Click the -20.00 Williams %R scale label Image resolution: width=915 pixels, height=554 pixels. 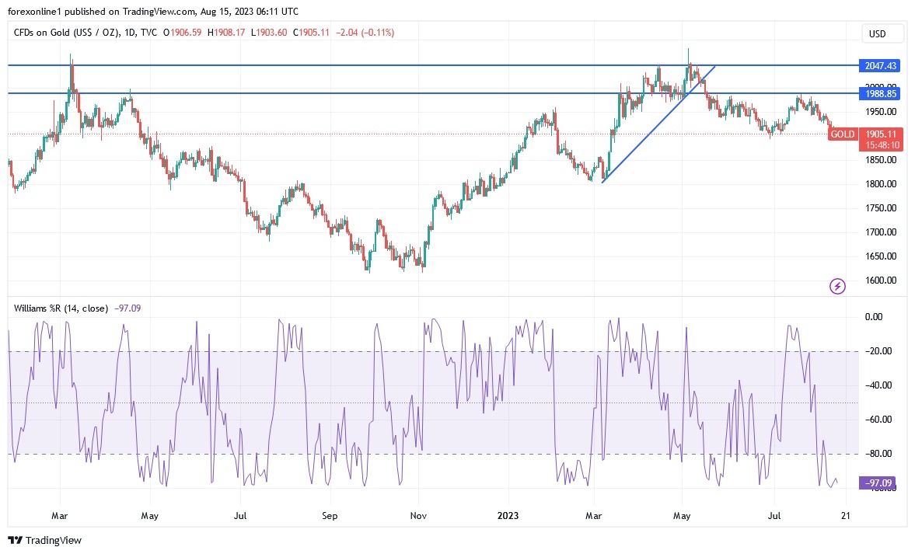pyautogui.click(x=879, y=351)
